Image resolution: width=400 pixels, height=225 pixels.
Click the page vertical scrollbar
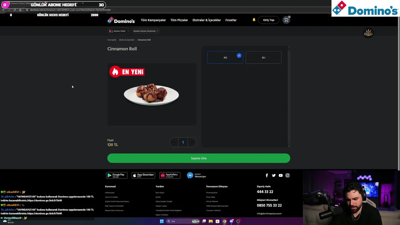(399, 94)
